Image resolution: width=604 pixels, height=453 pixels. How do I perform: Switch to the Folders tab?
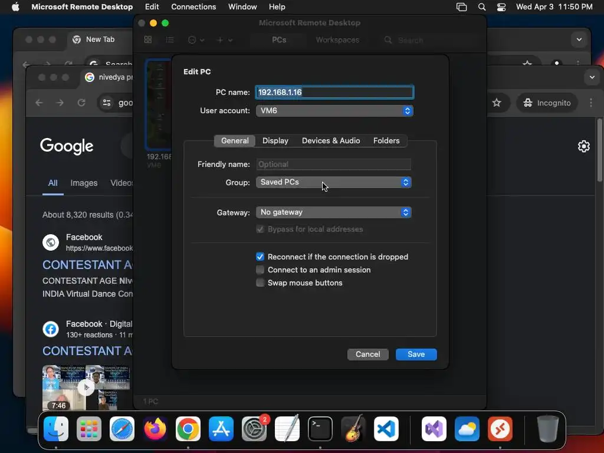[x=386, y=140]
